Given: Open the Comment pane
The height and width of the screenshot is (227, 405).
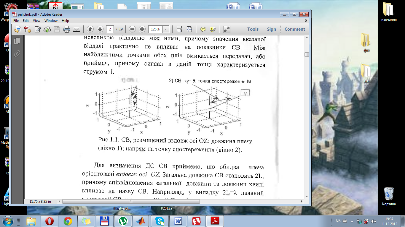Looking at the screenshot, I should tap(295, 29).
